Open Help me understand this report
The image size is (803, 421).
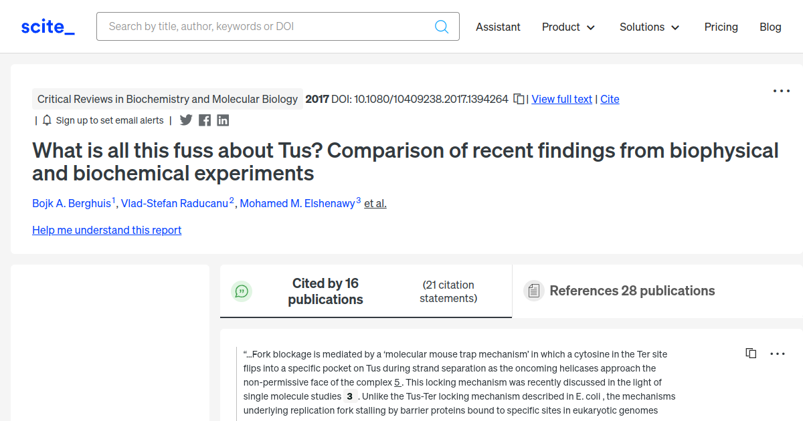(x=106, y=230)
